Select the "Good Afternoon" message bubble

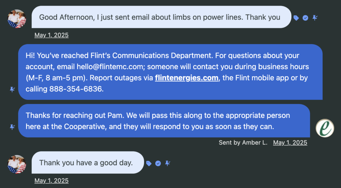(160, 17)
